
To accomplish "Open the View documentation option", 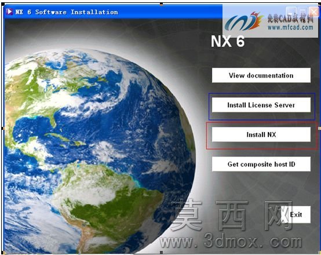I will 261,75.
